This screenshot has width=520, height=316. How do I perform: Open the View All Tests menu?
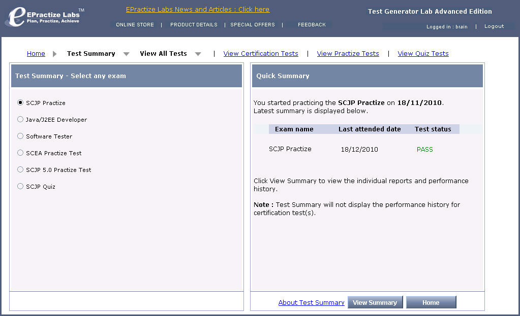coord(163,54)
